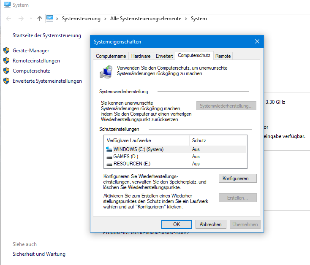310x265 pixels.
Task: Click the Aus value for GAMES (D:)
Action: tap(196, 157)
